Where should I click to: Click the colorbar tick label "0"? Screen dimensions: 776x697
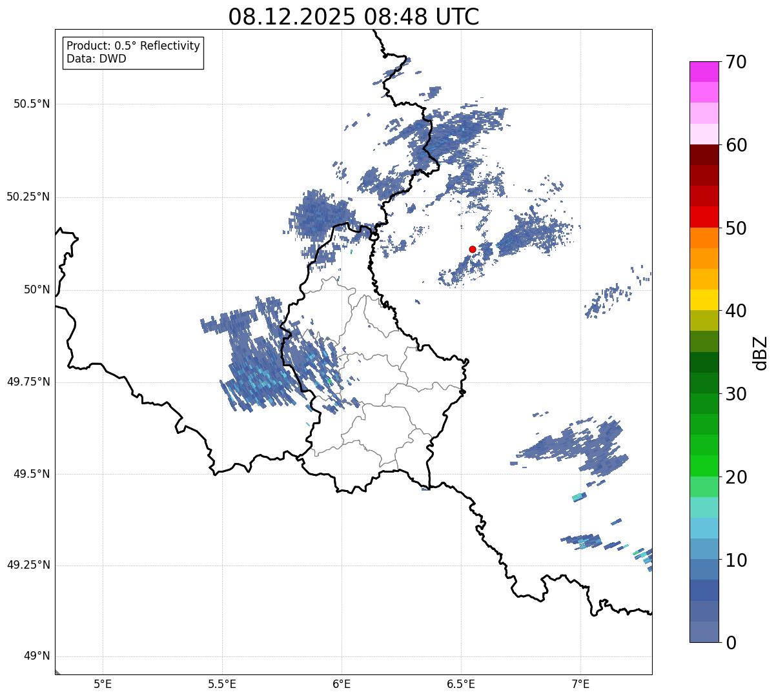point(730,643)
